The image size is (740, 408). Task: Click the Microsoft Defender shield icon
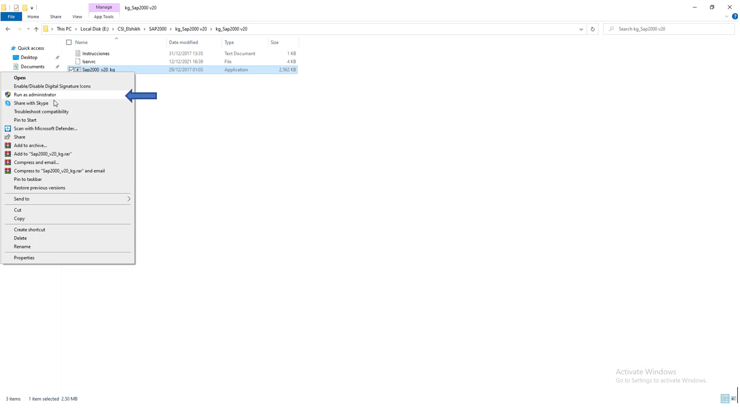[8, 128]
